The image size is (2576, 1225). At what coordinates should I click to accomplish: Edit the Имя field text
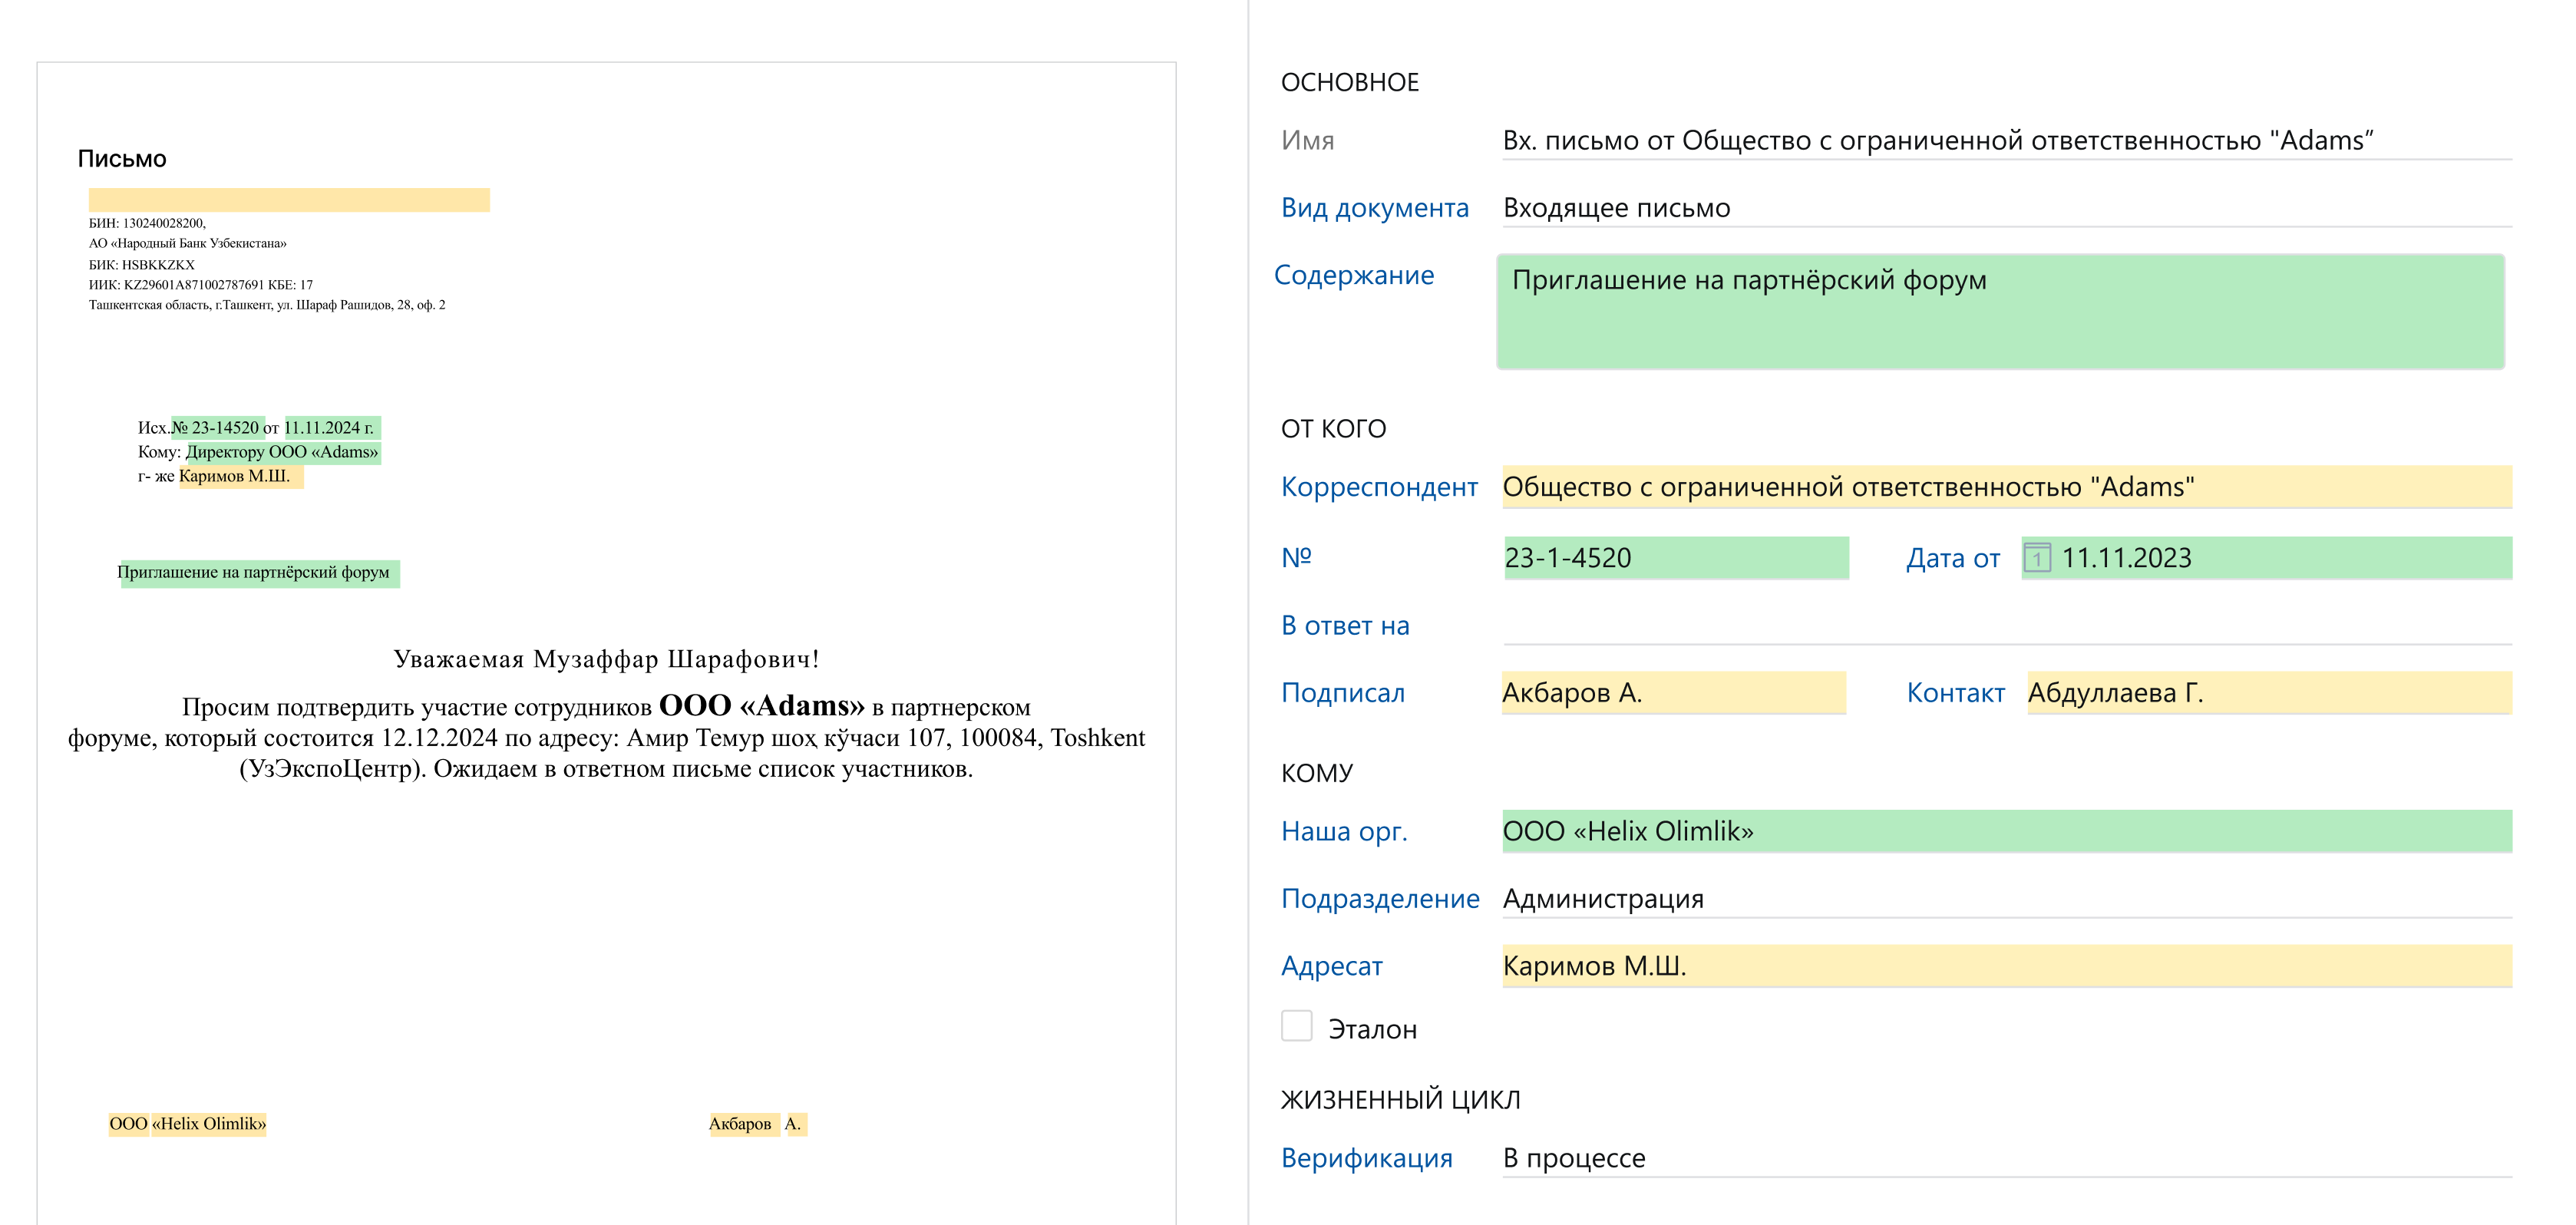(x=2006, y=141)
